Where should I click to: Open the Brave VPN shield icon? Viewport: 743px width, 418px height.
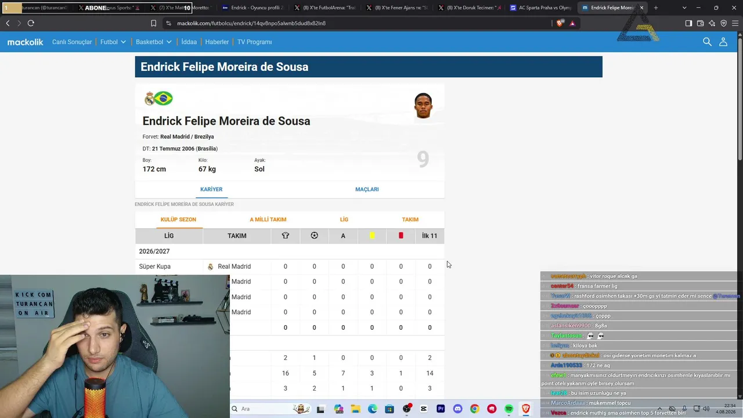point(723,23)
